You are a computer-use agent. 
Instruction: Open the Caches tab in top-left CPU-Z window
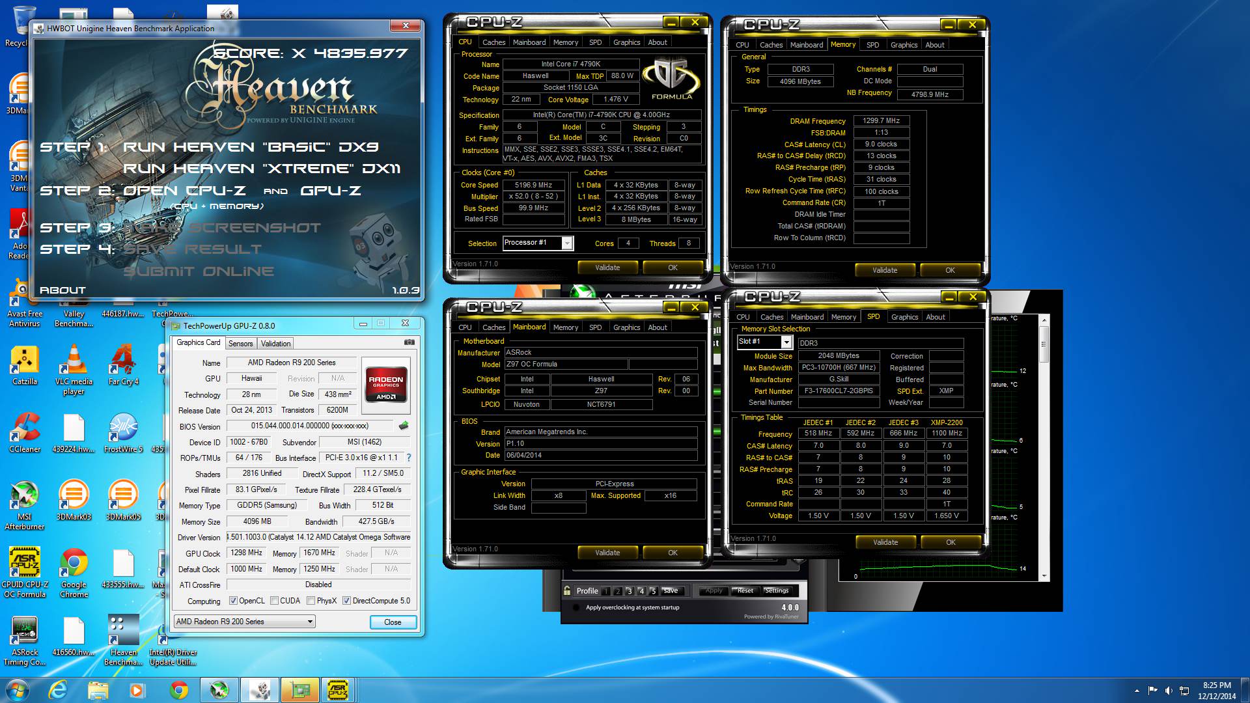[493, 42]
